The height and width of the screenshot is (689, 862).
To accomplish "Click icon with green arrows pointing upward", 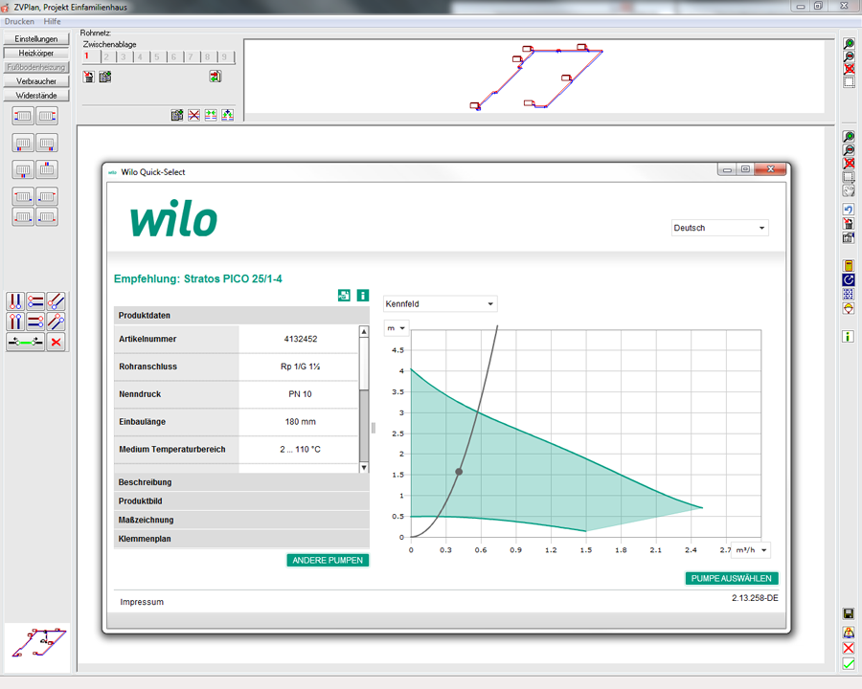I will click(228, 115).
